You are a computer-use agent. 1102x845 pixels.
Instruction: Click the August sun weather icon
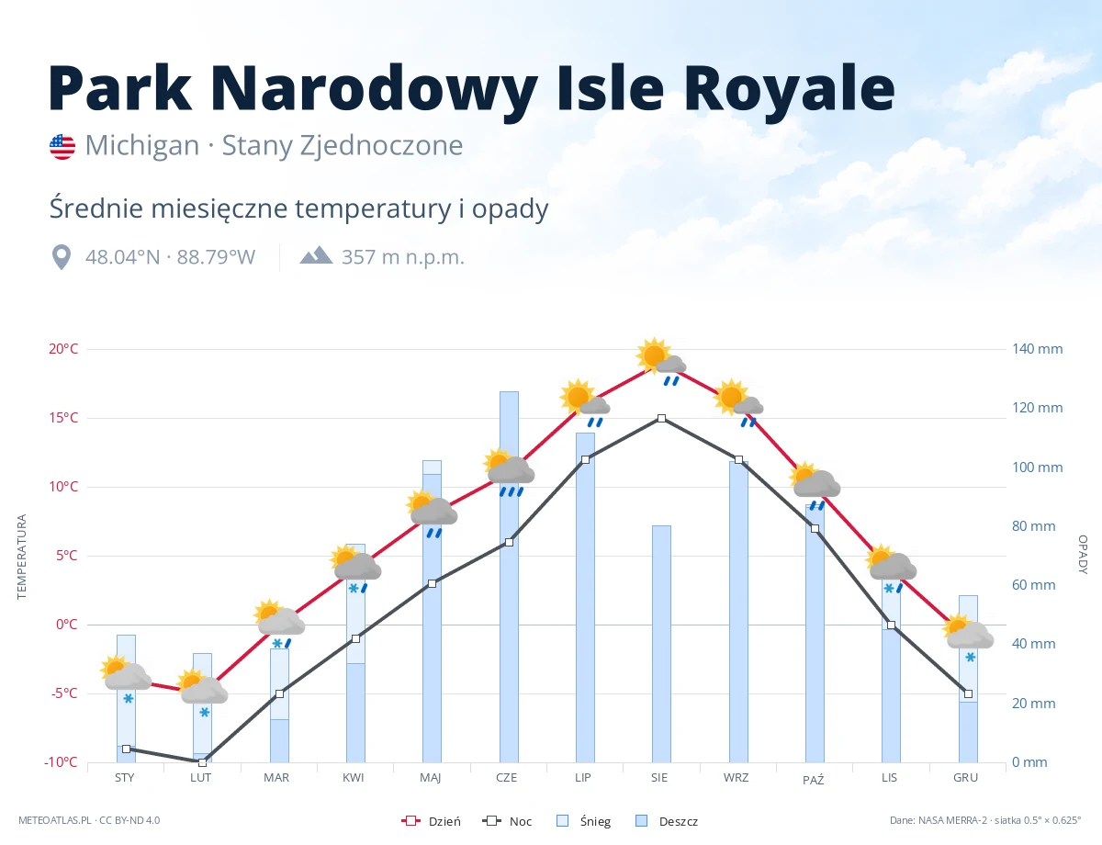click(660, 362)
